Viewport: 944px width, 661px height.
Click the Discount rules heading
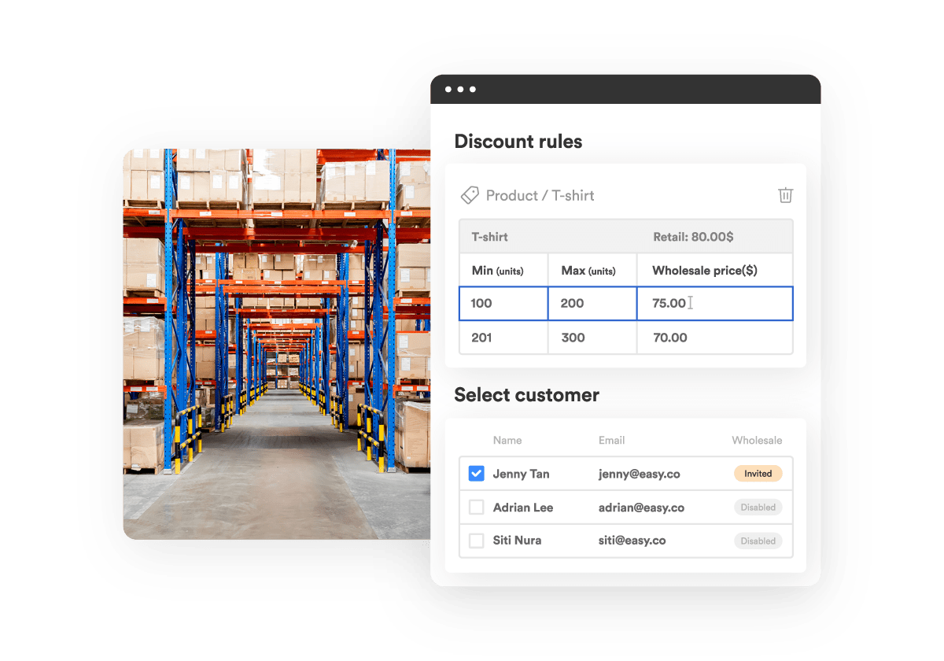pyautogui.click(x=518, y=142)
